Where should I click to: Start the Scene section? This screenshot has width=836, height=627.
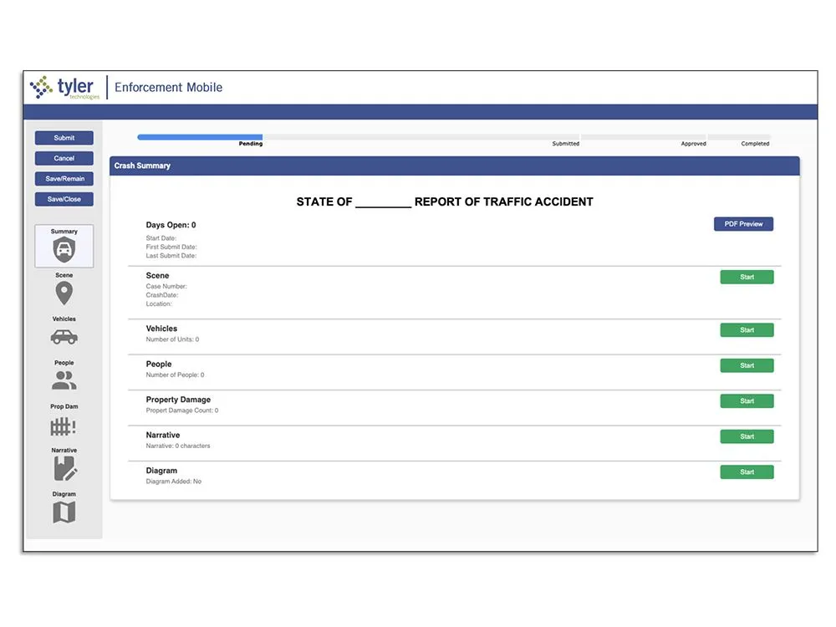747,277
